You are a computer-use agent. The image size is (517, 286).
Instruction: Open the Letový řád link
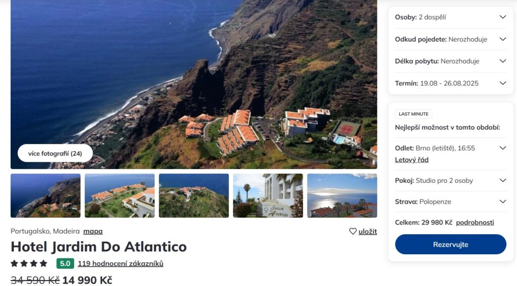pos(411,160)
